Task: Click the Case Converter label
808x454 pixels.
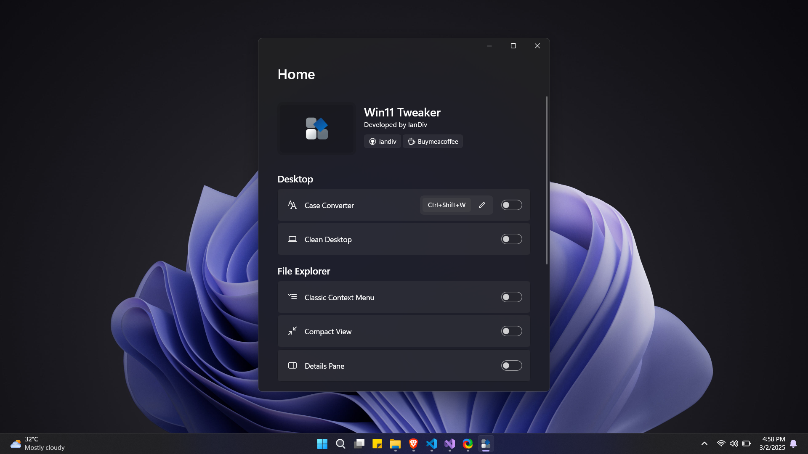Action: point(329,206)
